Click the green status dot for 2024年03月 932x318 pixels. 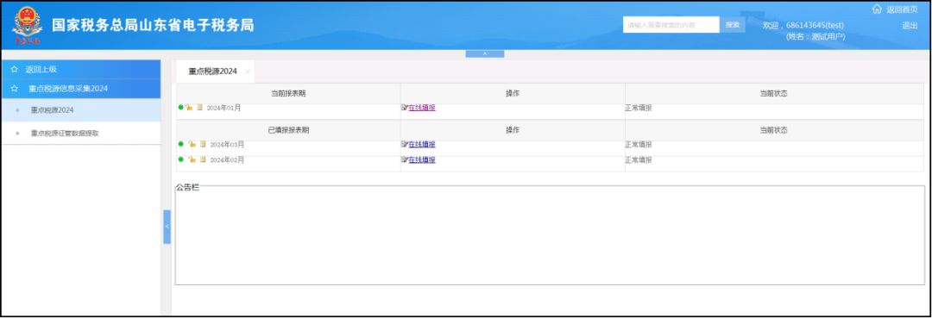pyautogui.click(x=180, y=144)
